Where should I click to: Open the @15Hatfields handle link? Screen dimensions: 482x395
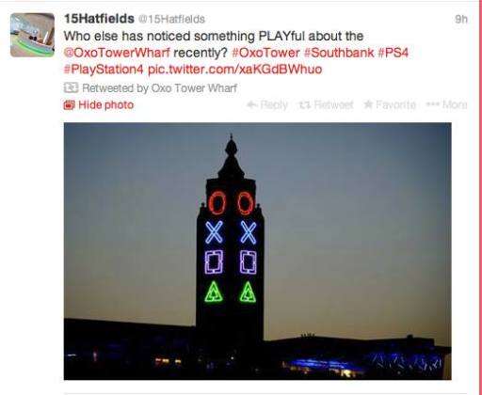point(171,19)
